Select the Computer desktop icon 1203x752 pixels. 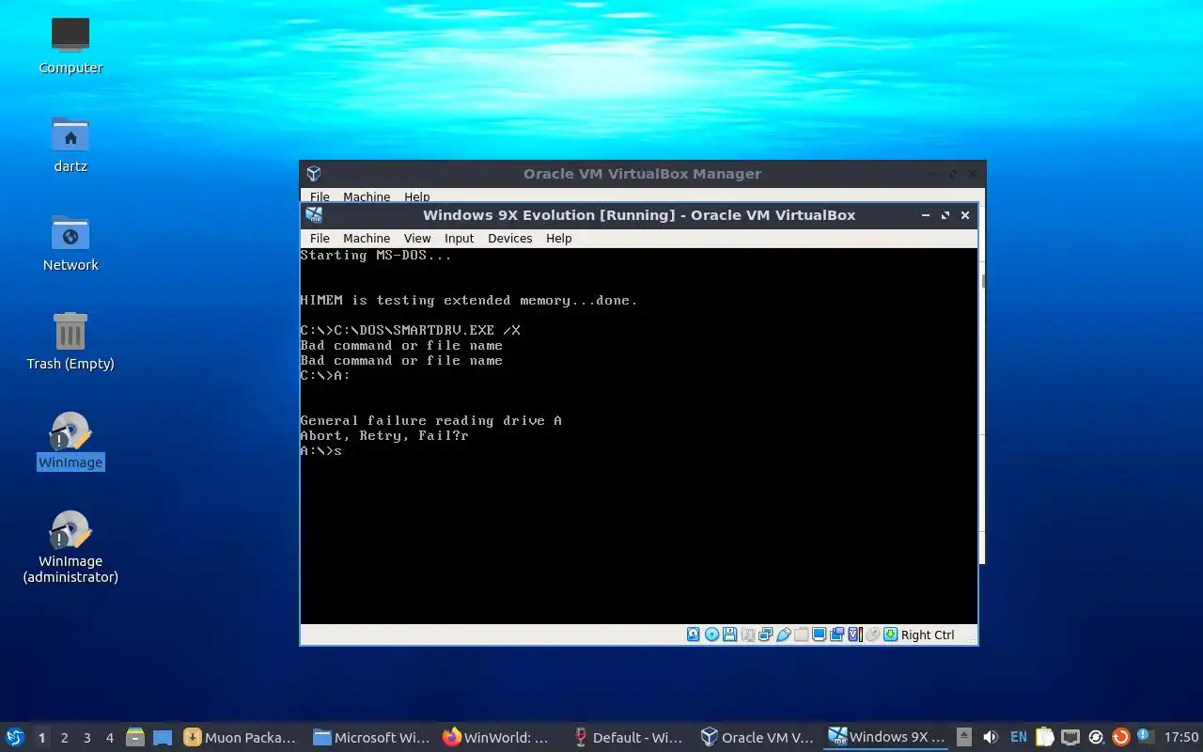(70, 45)
